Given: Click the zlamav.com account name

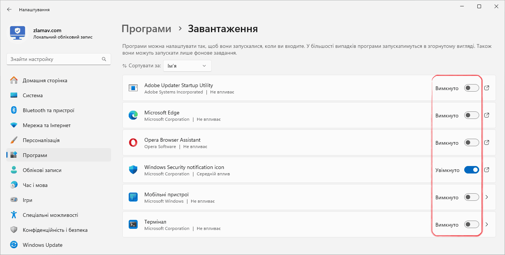Looking at the screenshot, I should (47, 30).
